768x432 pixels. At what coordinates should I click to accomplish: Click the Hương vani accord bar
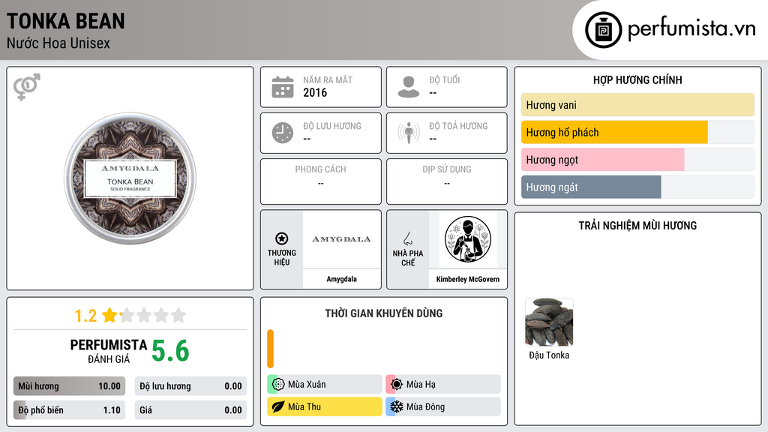click(x=637, y=105)
